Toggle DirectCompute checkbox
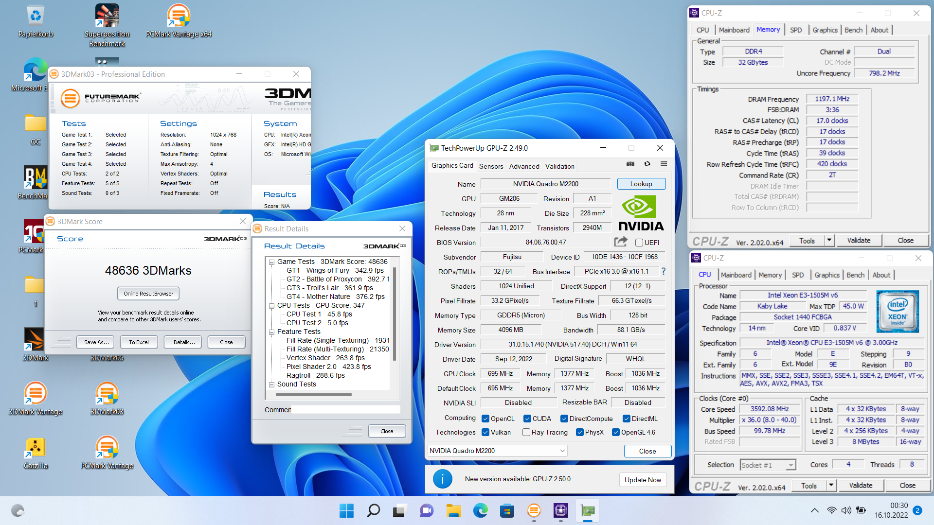Viewport: 934px width, 525px height. tap(564, 419)
